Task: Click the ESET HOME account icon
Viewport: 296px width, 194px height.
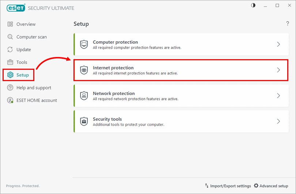Action: [x=10, y=100]
